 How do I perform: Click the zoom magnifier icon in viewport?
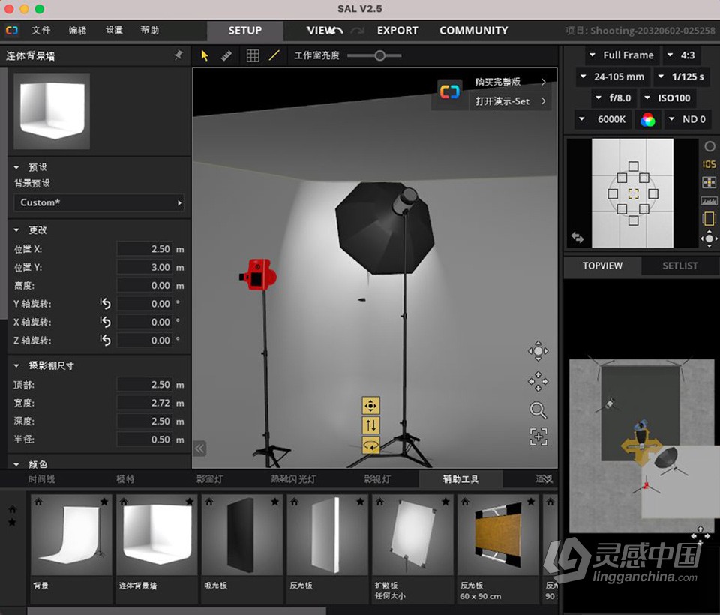(x=538, y=410)
